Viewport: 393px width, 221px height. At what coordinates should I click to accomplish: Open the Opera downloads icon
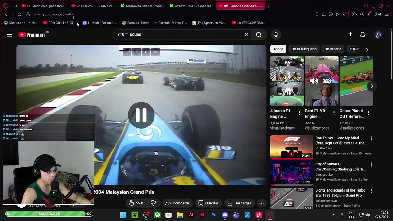[x=368, y=14]
